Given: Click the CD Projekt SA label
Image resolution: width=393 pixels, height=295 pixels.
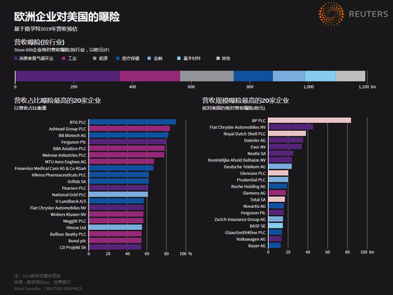Looking at the screenshot, I should coord(73,247).
